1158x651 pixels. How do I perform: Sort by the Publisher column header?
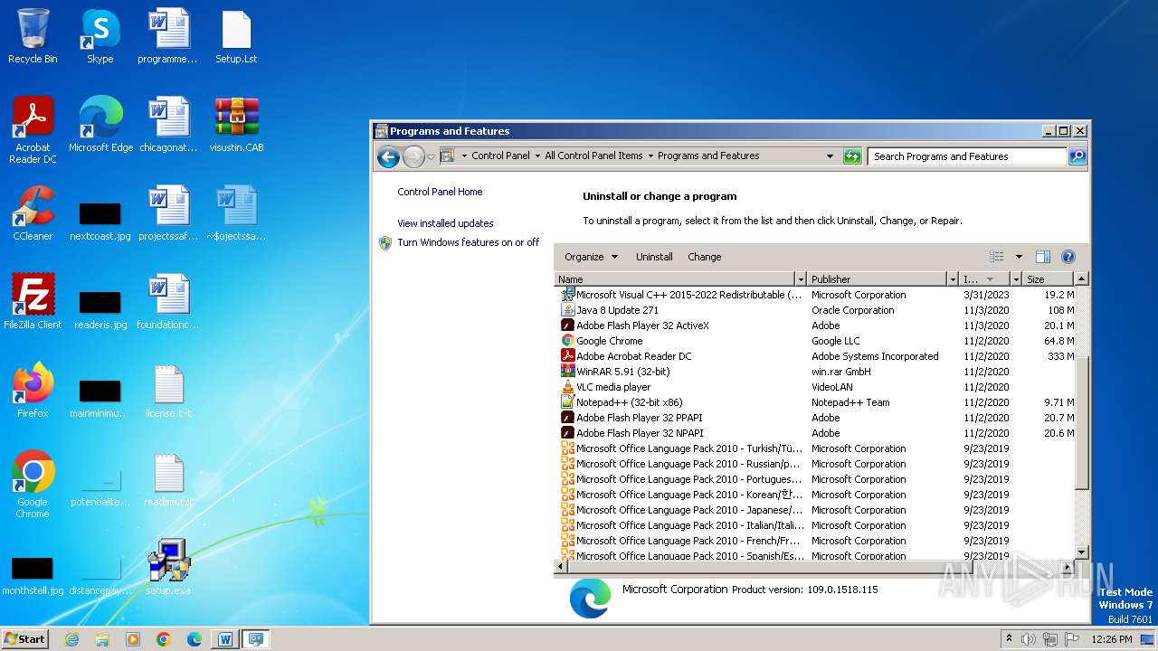pos(876,279)
